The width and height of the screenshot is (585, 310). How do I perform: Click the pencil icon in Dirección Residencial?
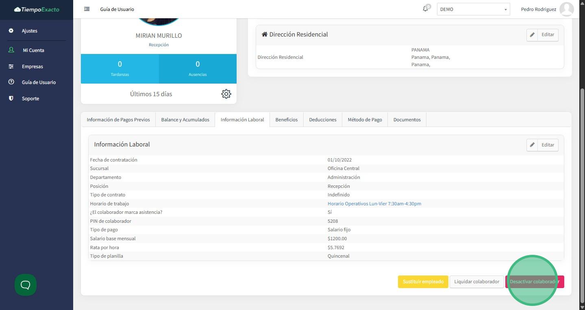point(532,35)
